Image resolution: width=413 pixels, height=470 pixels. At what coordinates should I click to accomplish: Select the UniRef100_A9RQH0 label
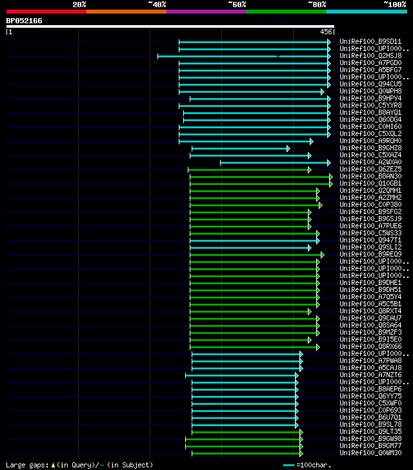point(370,141)
